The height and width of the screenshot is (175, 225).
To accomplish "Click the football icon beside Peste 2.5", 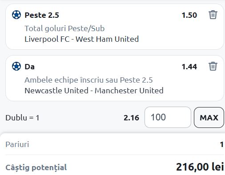I will coord(16,15).
